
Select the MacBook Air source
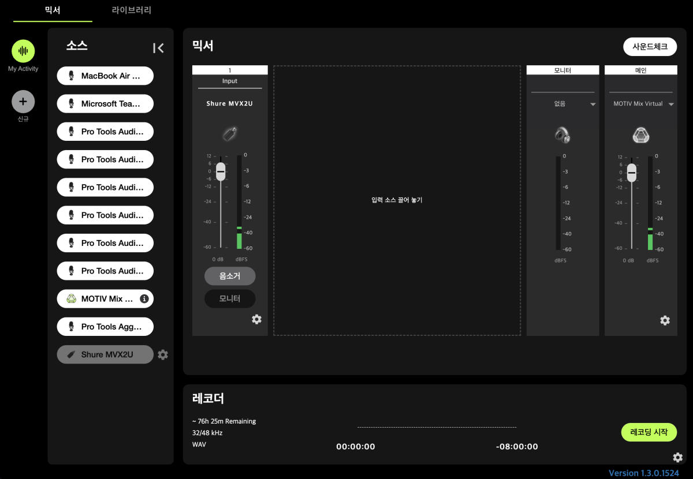[105, 76]
